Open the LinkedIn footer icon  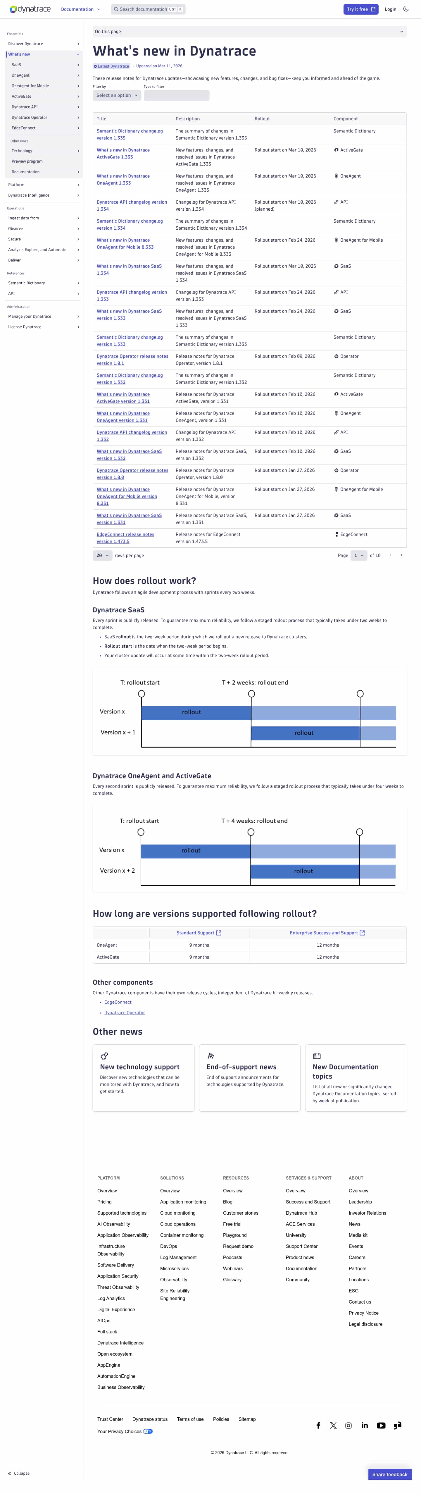(365, 1425)
